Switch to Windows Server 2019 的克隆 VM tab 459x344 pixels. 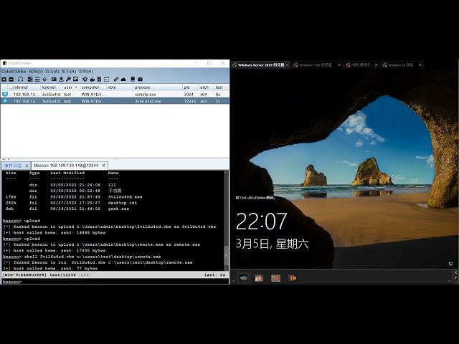(x=260, y=65)
